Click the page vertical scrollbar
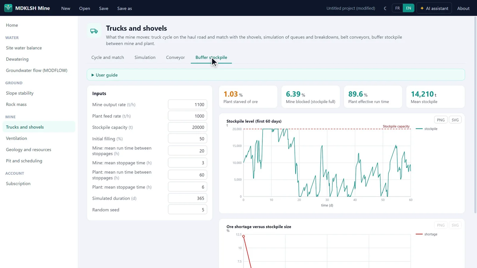Image resolution: width=477 pixels, height=268 pixels. [475, 115]
